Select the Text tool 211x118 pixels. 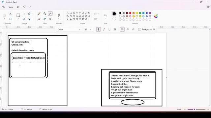pyautogui.click(x=50, y=14)
